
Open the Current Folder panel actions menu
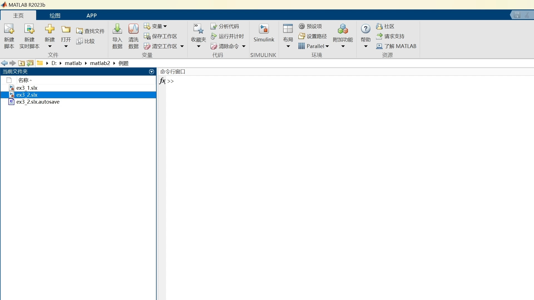[152, 72]
